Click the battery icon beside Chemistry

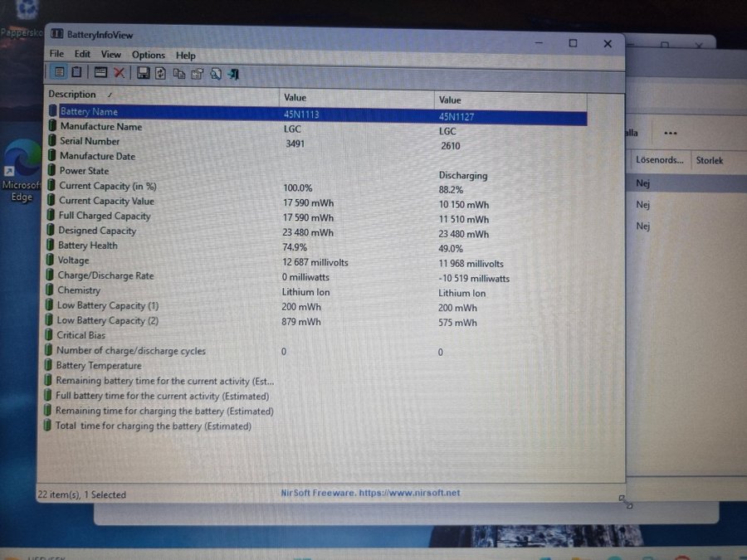50,290
